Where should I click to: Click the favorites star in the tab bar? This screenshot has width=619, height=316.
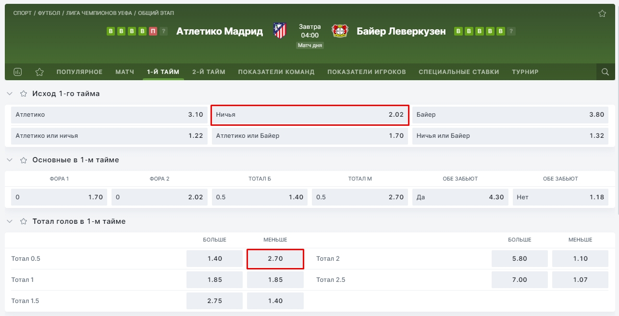(39, 72)
